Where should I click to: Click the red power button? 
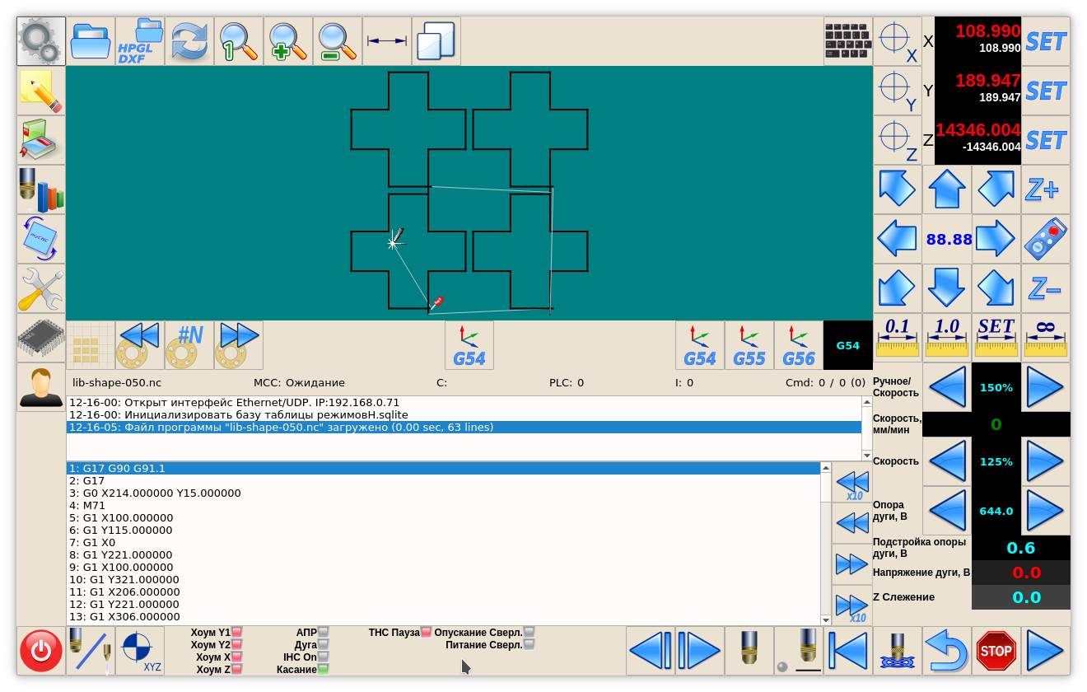(41, 651)
